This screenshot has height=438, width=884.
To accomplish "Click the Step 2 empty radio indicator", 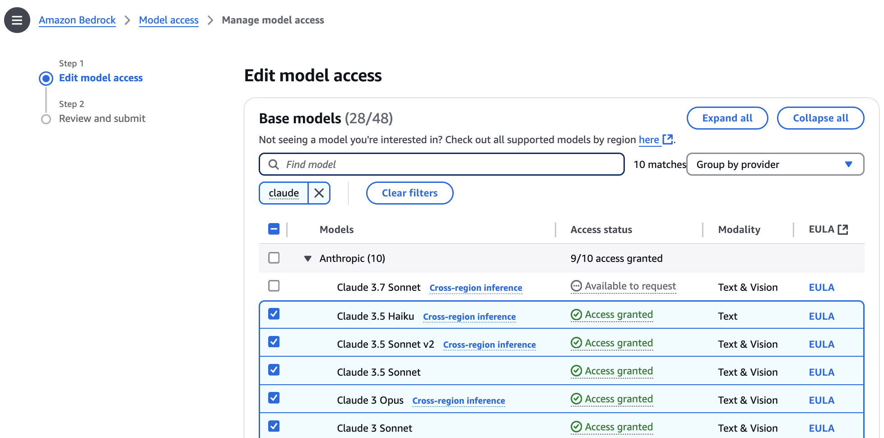I will 46,119.
